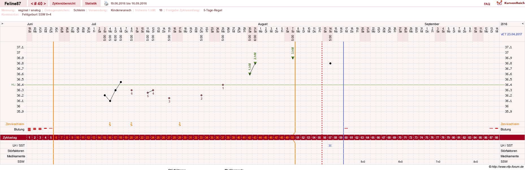Screen dimensions: 525x170
Task: Open the Statistik tab
Action: (91, 3)
